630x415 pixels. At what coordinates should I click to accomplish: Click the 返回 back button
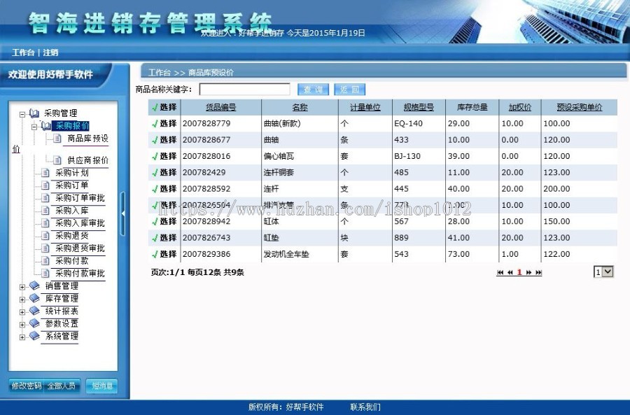pyautogui.click(x=349, y=89)
